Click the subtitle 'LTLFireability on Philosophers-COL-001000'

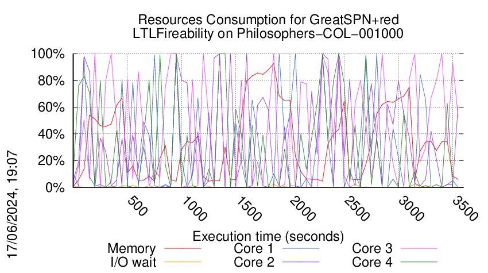point(268,34)
